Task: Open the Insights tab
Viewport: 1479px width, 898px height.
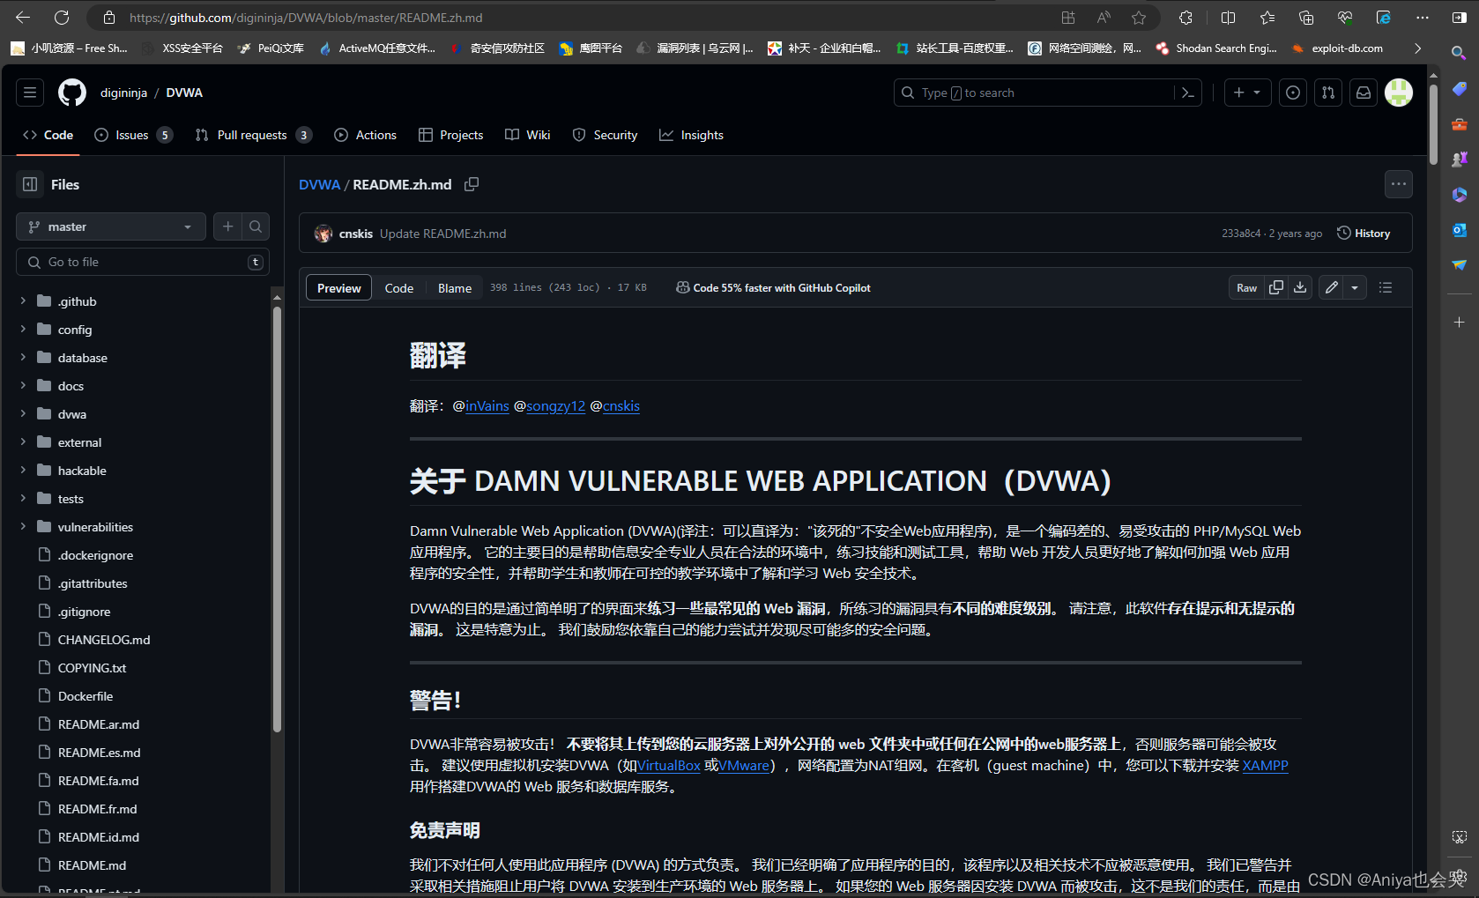Action: (x=692, y=135)
